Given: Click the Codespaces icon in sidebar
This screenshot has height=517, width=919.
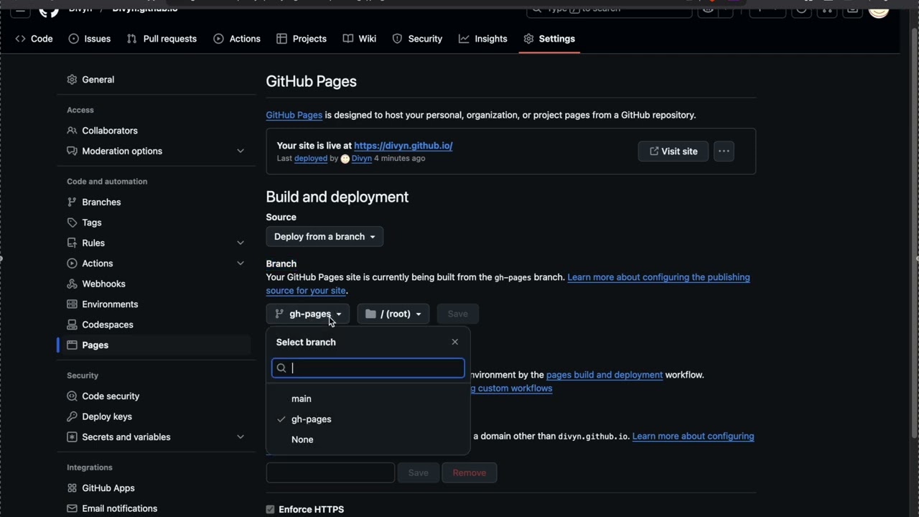Looking at the screenshot, I should point(72,325).
